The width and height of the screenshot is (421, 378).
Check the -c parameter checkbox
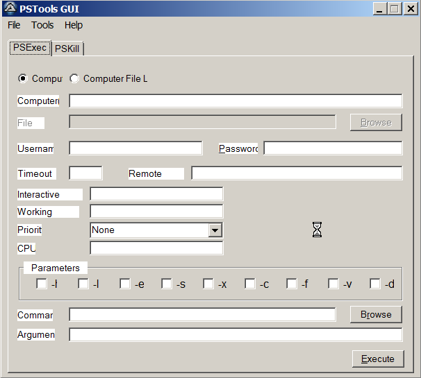250,284
